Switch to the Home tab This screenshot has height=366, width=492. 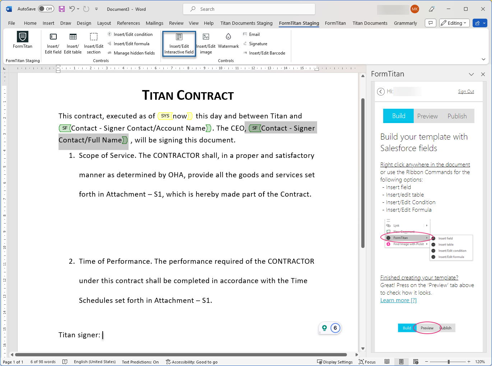[30, 23]
